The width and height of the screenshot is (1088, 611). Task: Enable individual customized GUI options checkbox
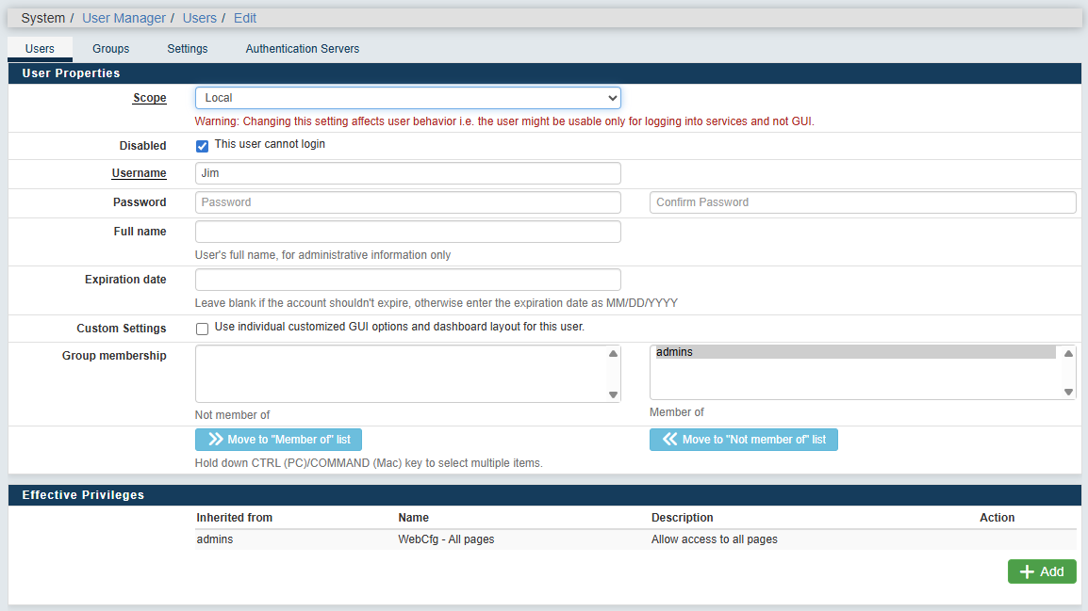click(x=202, y=329)
